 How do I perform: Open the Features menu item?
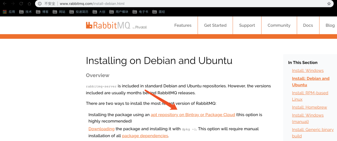(183, 25)
